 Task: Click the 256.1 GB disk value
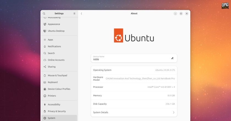[x=170, y=104]
